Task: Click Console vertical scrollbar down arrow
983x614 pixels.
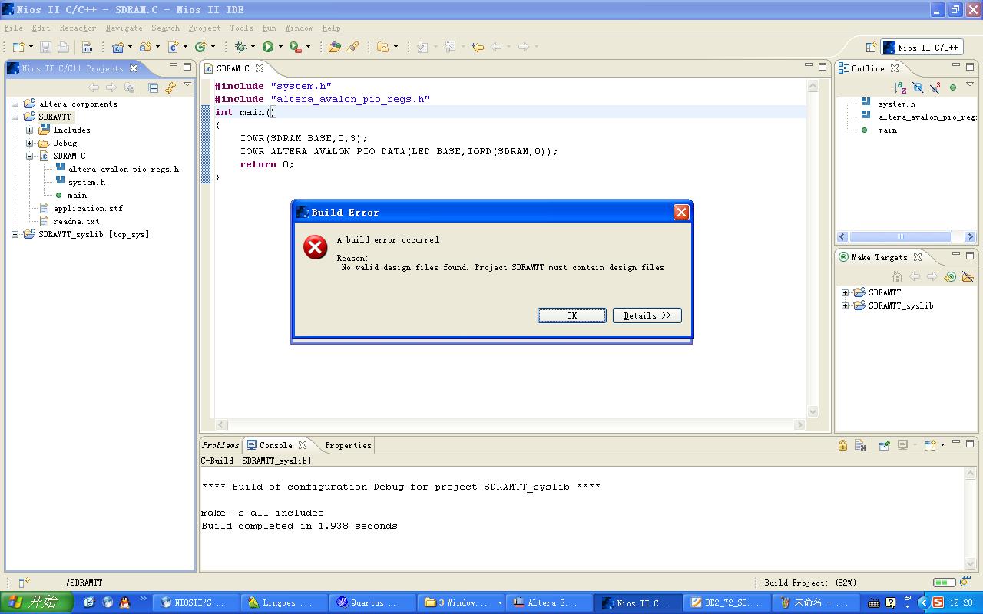Action: 970,564
